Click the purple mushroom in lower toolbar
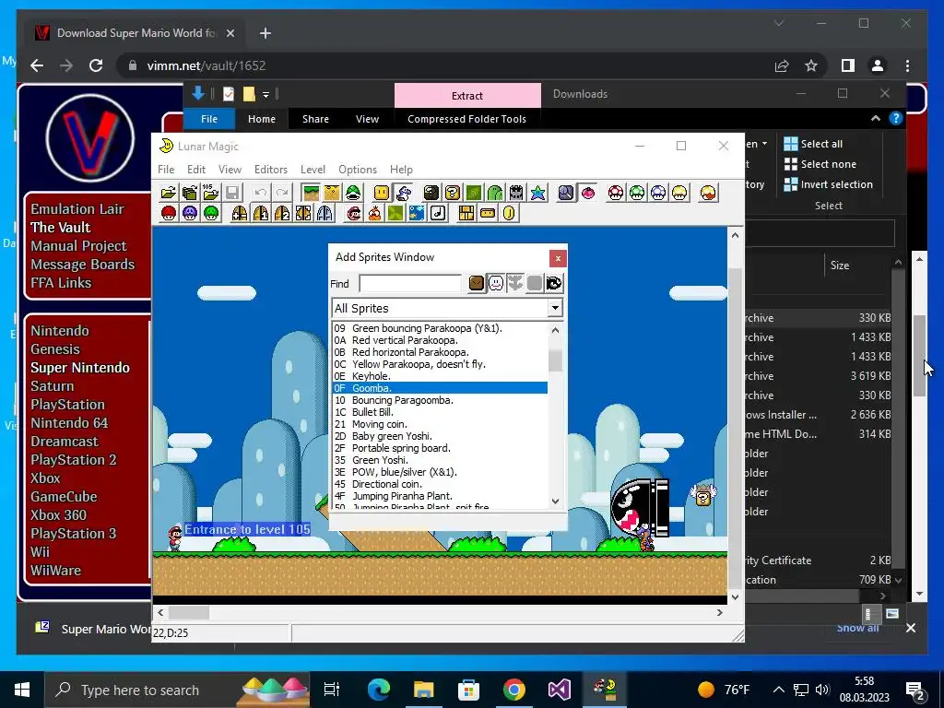 pos(190,213)
